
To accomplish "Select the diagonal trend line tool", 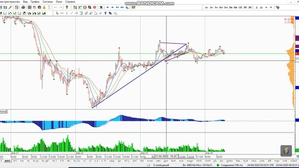I will point(71,13).
